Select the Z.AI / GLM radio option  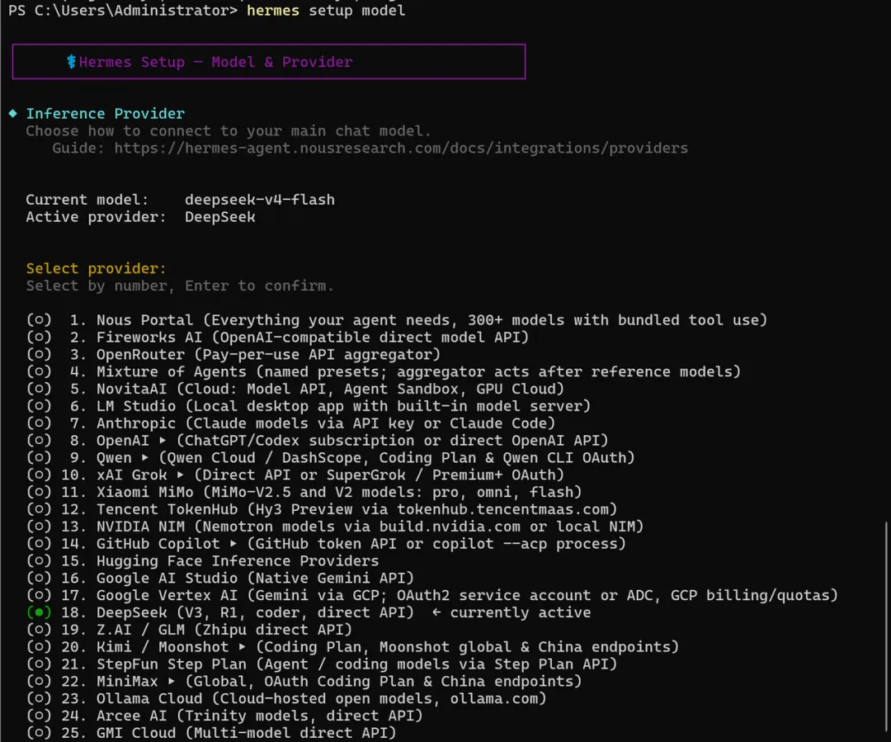tap(39, 630)
